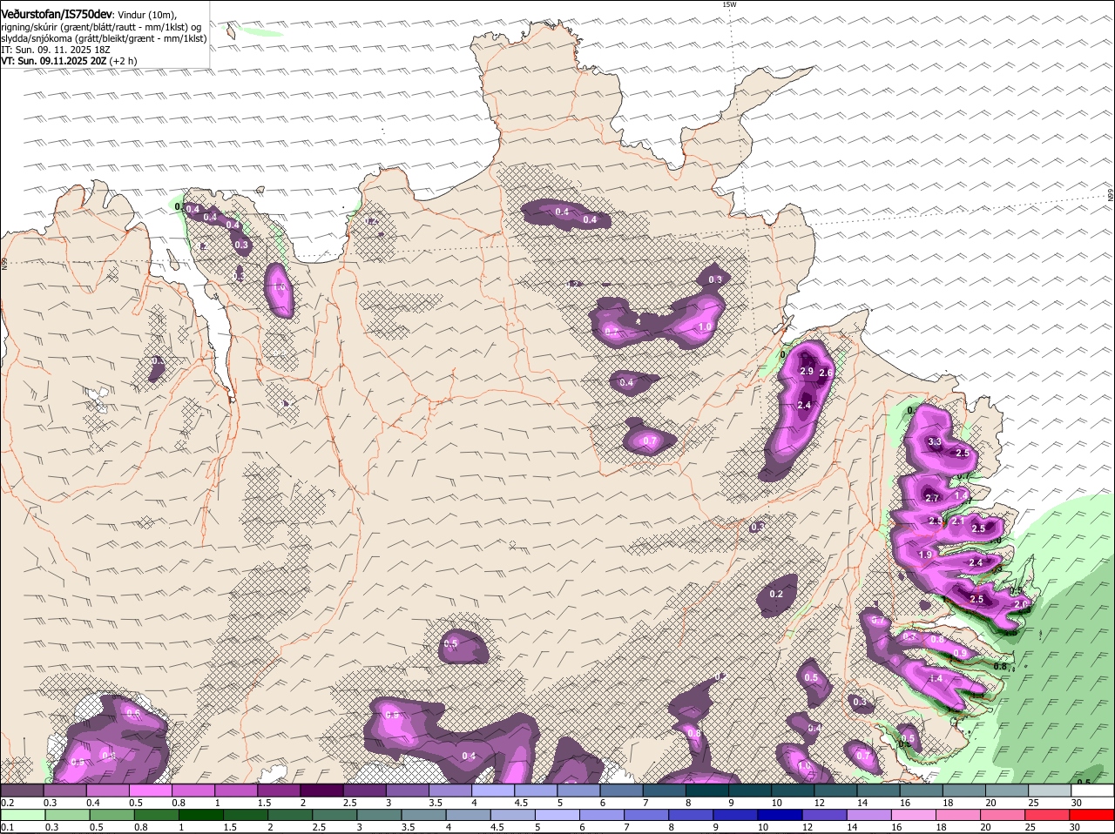Click the 2.7 snowfall value on the map
This screenshot has height=834, width=1115.
click(x=931, y=499)
